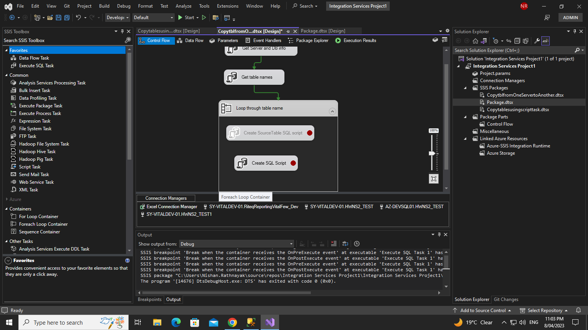Switch to the Breakpoints tab
Image resolution: width=588 pixels, height=330 pixels.
[150, 299]
